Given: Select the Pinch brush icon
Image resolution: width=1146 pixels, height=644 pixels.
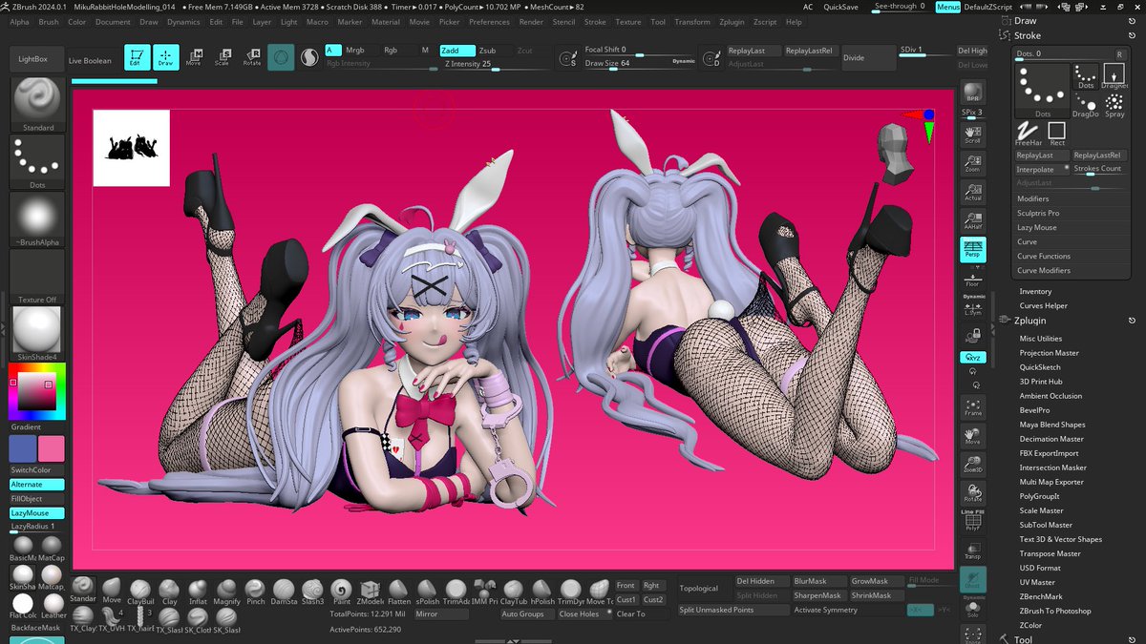Looking at the screenshot, I should click(255, 592).
